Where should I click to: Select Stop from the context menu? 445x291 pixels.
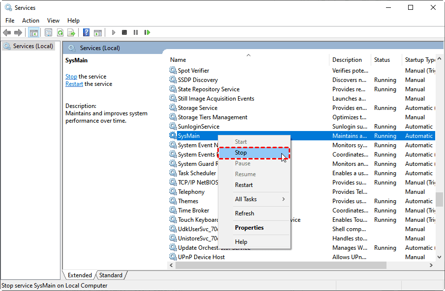(241, 153)
